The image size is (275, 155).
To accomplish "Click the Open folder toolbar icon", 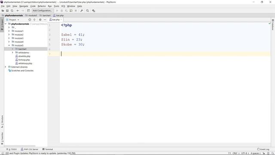I will point(3,11).
